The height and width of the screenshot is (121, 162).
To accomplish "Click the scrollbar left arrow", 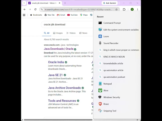I will point(22,120).
